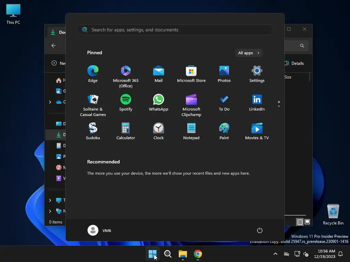350x262 pixels.
Task: Open the VM6 user account menu
Action: point(99,230)
